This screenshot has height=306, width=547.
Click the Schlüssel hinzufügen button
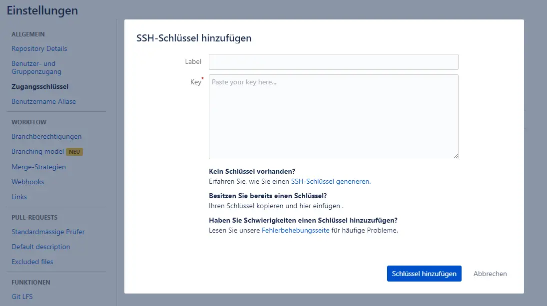(x=424, y=274)
